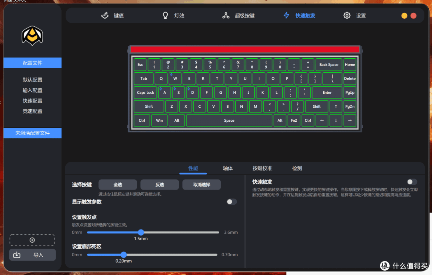Select the right arrow key
This screenshot has width=432, height=275.
point(350,121)
